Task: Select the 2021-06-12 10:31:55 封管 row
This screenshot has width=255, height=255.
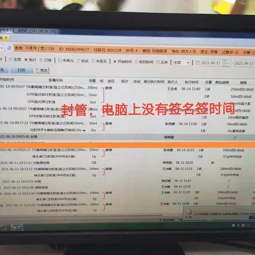Action: pyautogui.click(x=127, y=181)
